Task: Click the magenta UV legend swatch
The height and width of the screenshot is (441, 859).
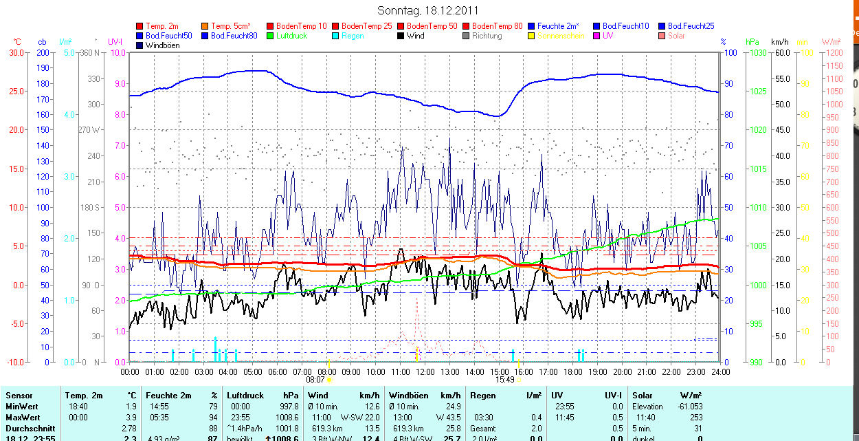Action: click(x=596, y=36)
